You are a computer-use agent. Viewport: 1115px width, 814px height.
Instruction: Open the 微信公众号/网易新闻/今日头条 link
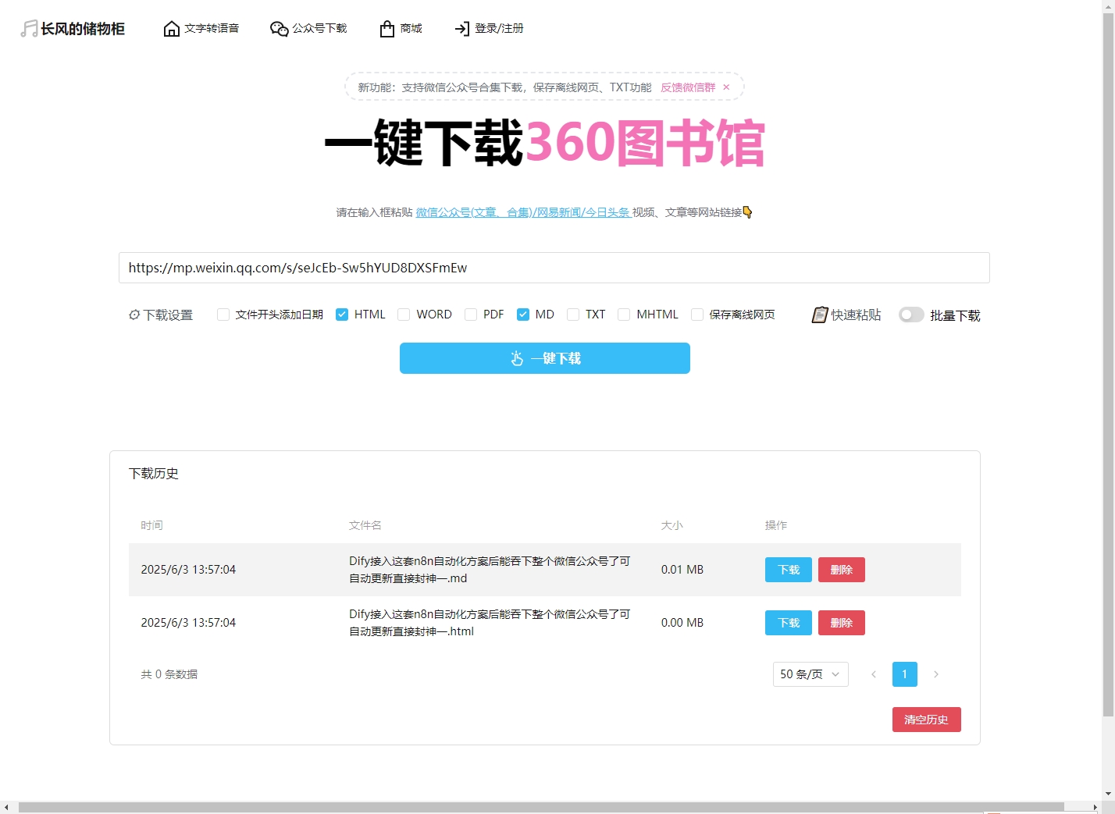pos(523,212)
